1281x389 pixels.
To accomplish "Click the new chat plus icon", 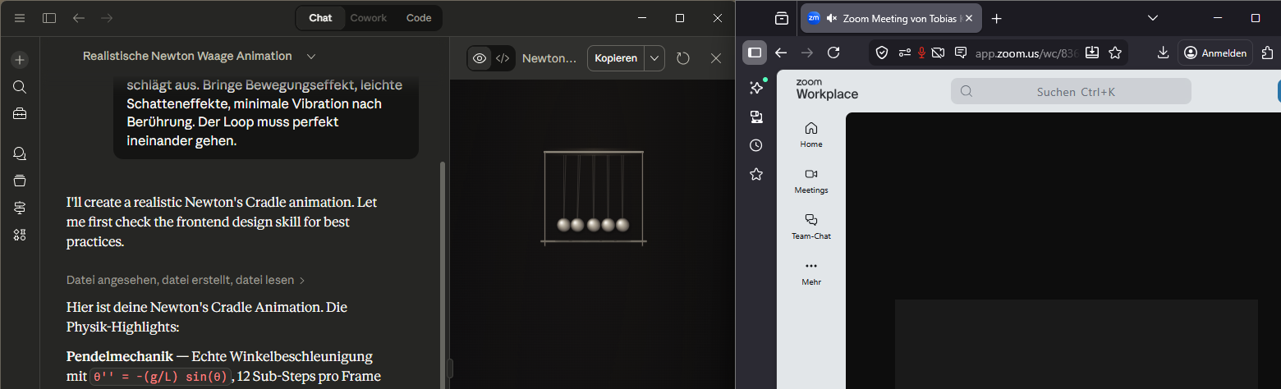I will tap(20, 60).
